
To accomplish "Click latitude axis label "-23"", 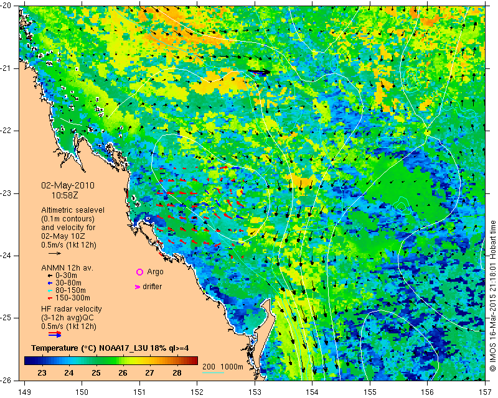I will coord(7,193).
